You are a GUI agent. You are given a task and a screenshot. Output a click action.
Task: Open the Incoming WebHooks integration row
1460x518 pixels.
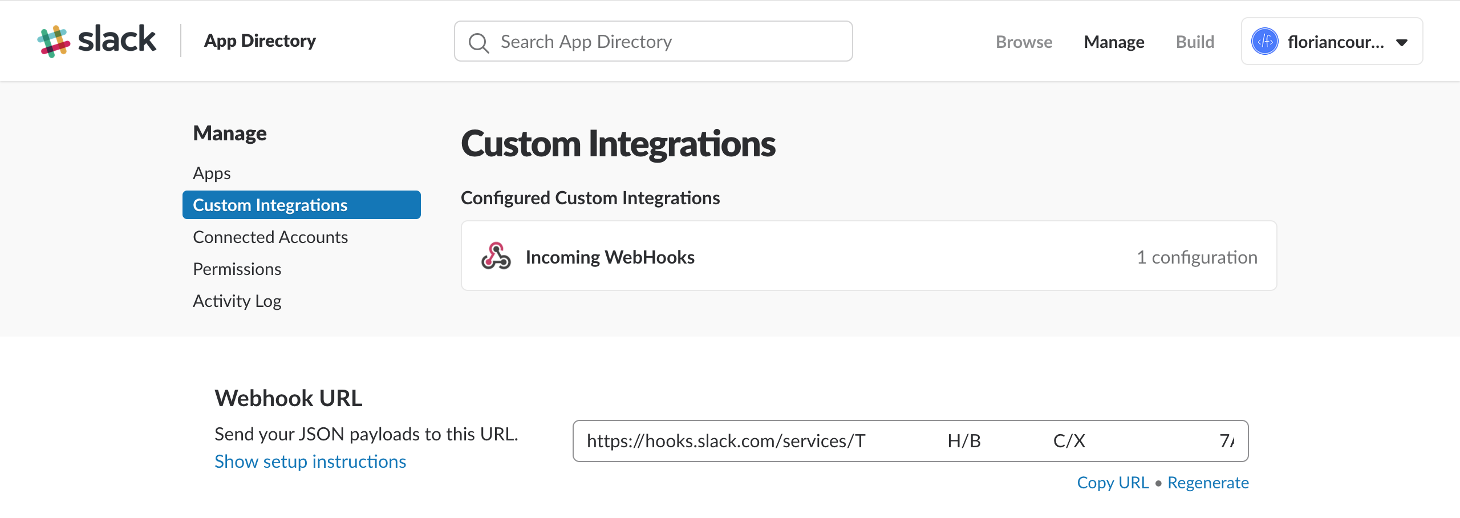click(610, 257)
